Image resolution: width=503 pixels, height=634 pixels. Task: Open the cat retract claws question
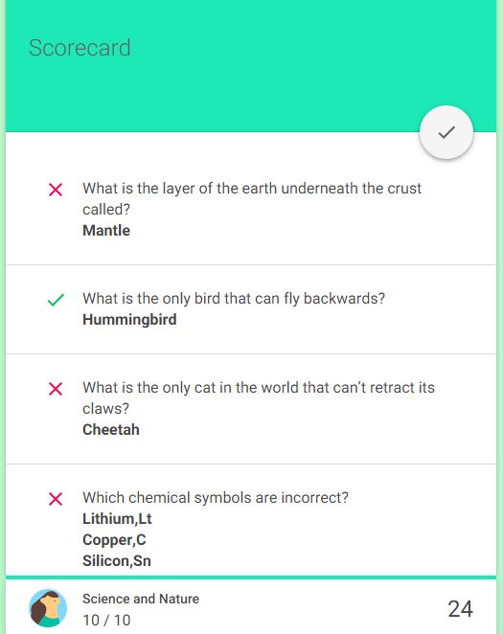point(259,397)
